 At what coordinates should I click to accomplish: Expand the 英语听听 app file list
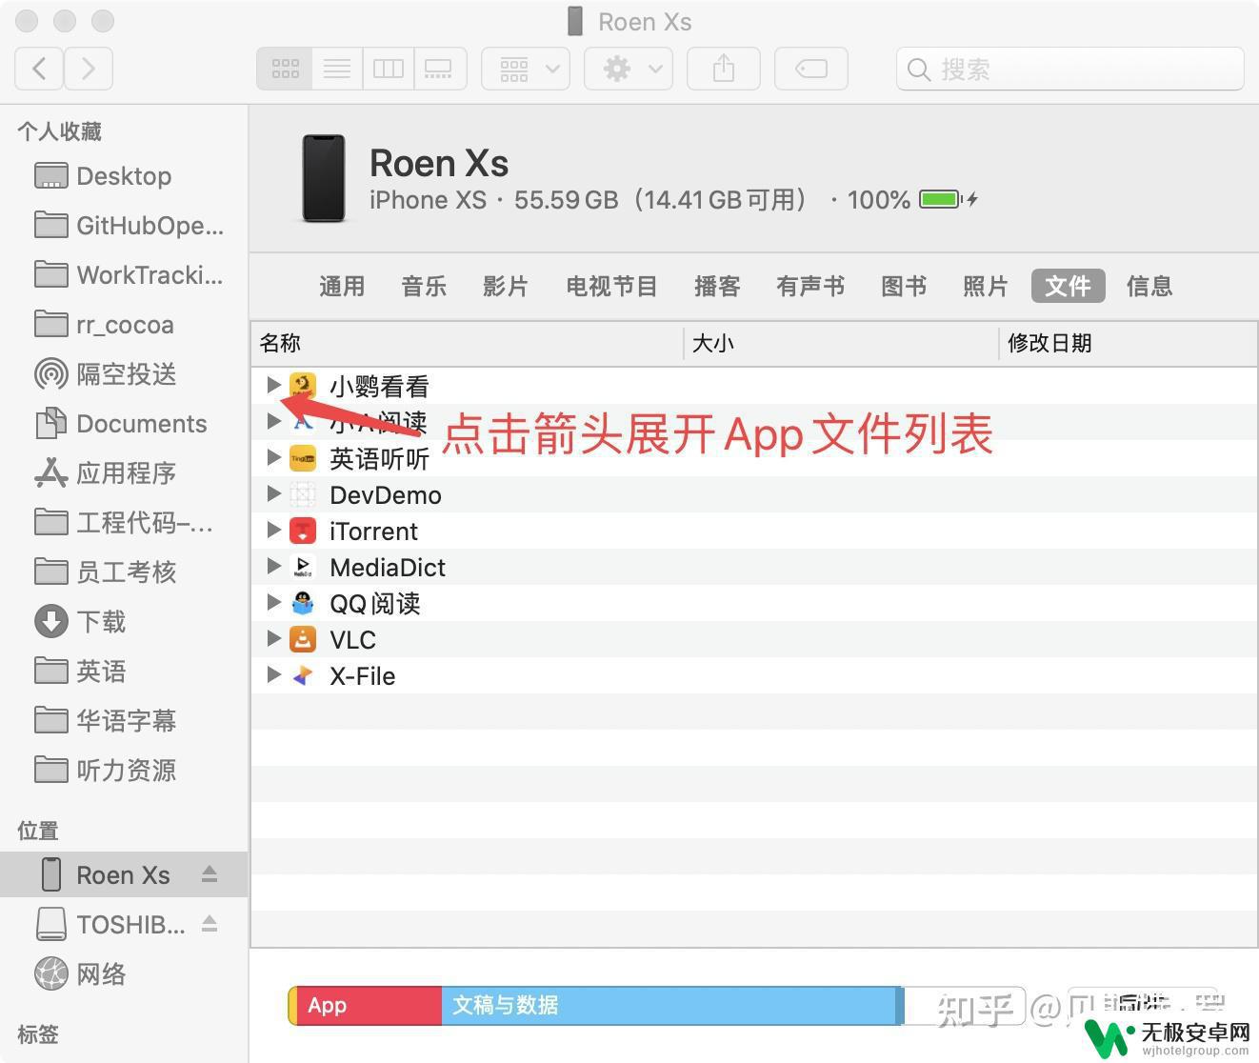[x=273, y=458]
